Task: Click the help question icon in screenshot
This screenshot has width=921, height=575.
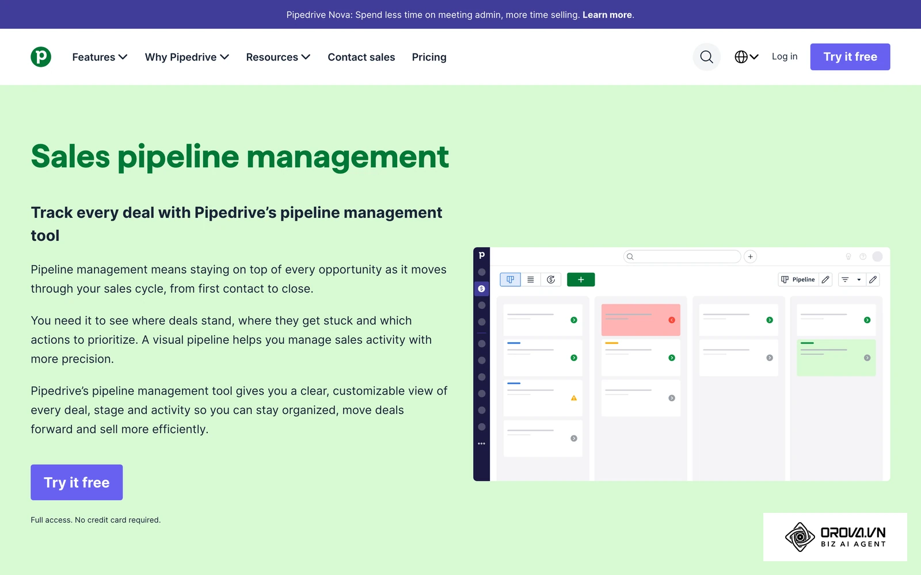Action: tap(862, 256)
